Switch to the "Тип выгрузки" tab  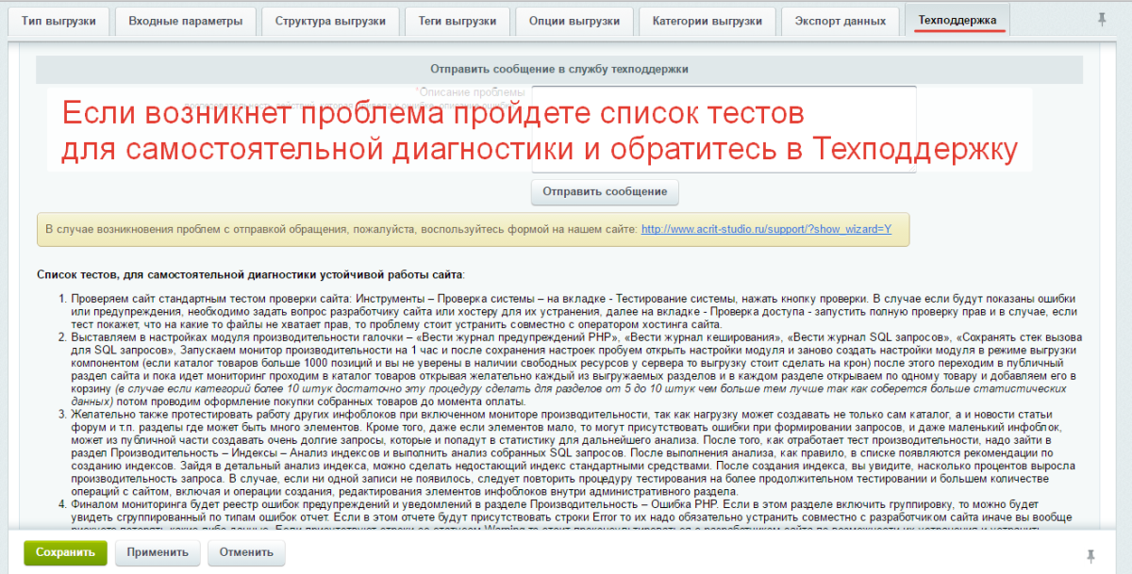tap(58, 19)
